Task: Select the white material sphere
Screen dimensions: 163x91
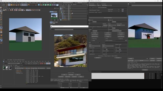Action: click(x=7, y=68)
